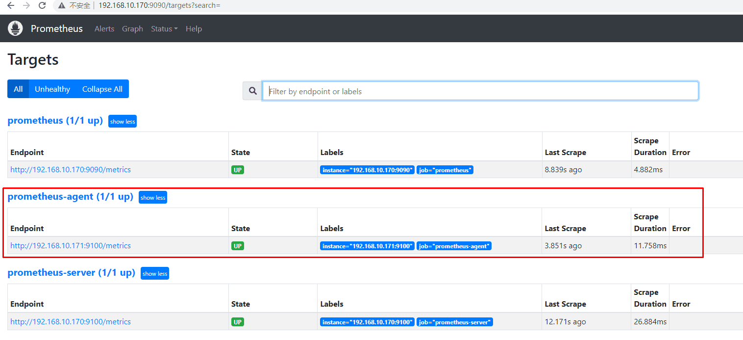The height and width of the screenshot is (340, 743).
Task: Collapse prometheus-server (1/1 up) heading
Action: [72, 272]
